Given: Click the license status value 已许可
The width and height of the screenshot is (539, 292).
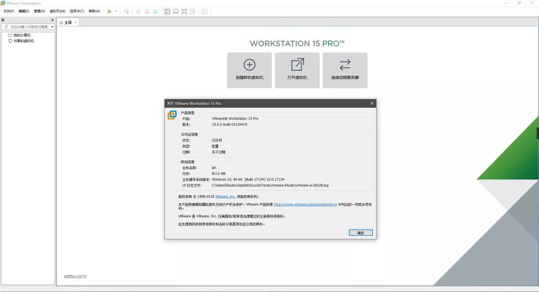Looking at the screenshot, I should coord(217,141).
